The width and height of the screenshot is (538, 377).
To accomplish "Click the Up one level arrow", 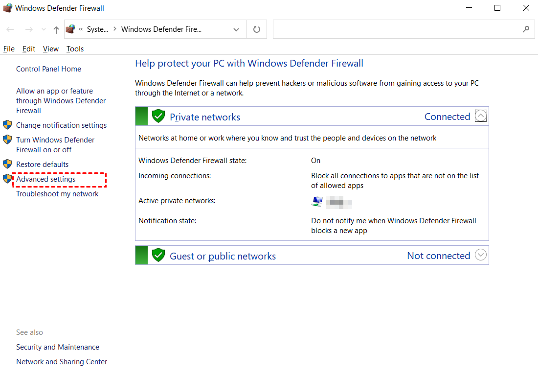I will 56,29.
